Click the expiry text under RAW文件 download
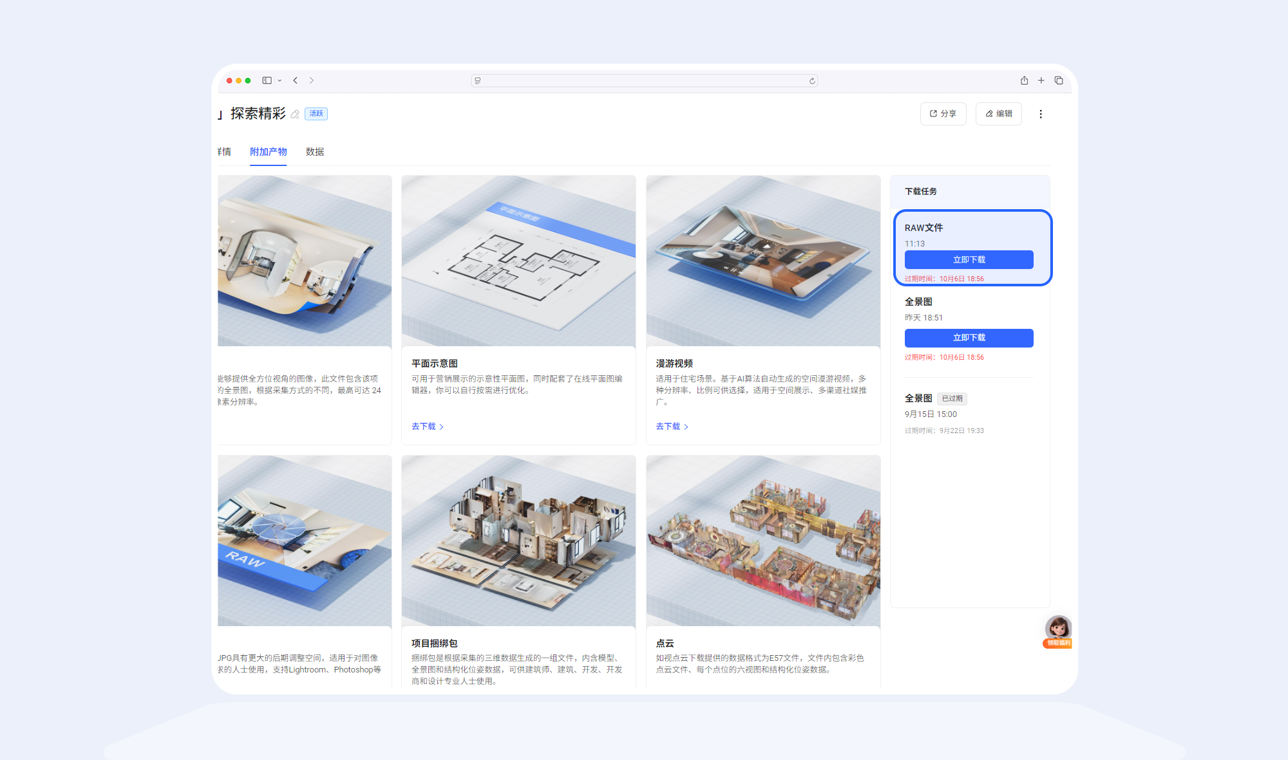1288x760 pixels. [944, 279]
